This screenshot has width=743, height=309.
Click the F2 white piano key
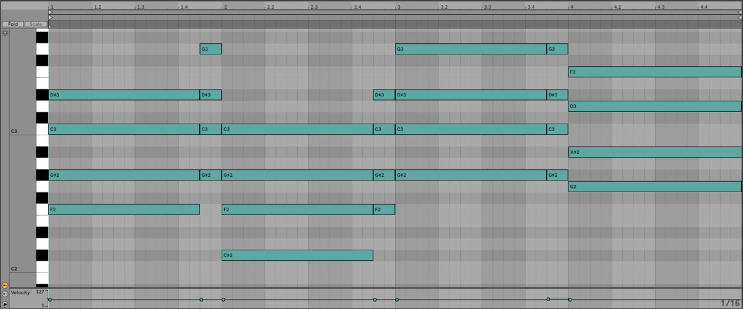coord(42,210)
